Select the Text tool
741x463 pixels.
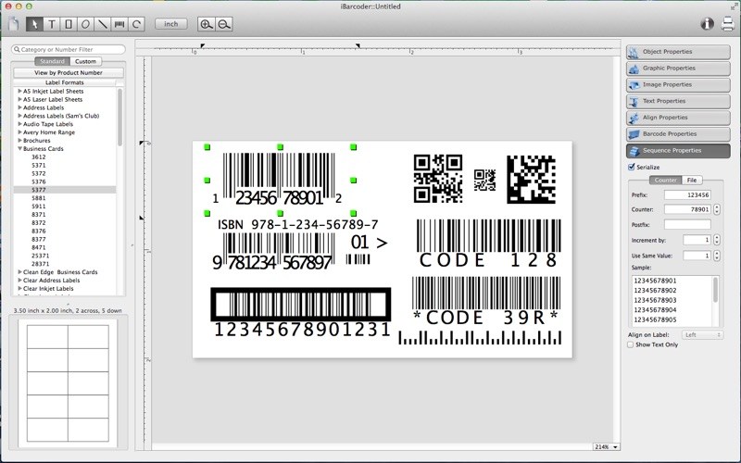pyautogui.click(x=52, y=23)
